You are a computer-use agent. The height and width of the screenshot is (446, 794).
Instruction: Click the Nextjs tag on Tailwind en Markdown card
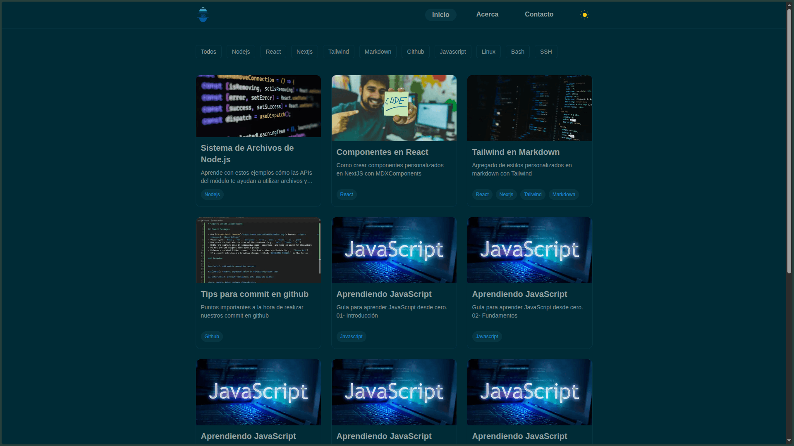[506, 195]
